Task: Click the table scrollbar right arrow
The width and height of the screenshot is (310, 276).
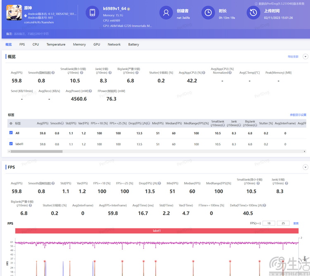Action: [305, 151]
